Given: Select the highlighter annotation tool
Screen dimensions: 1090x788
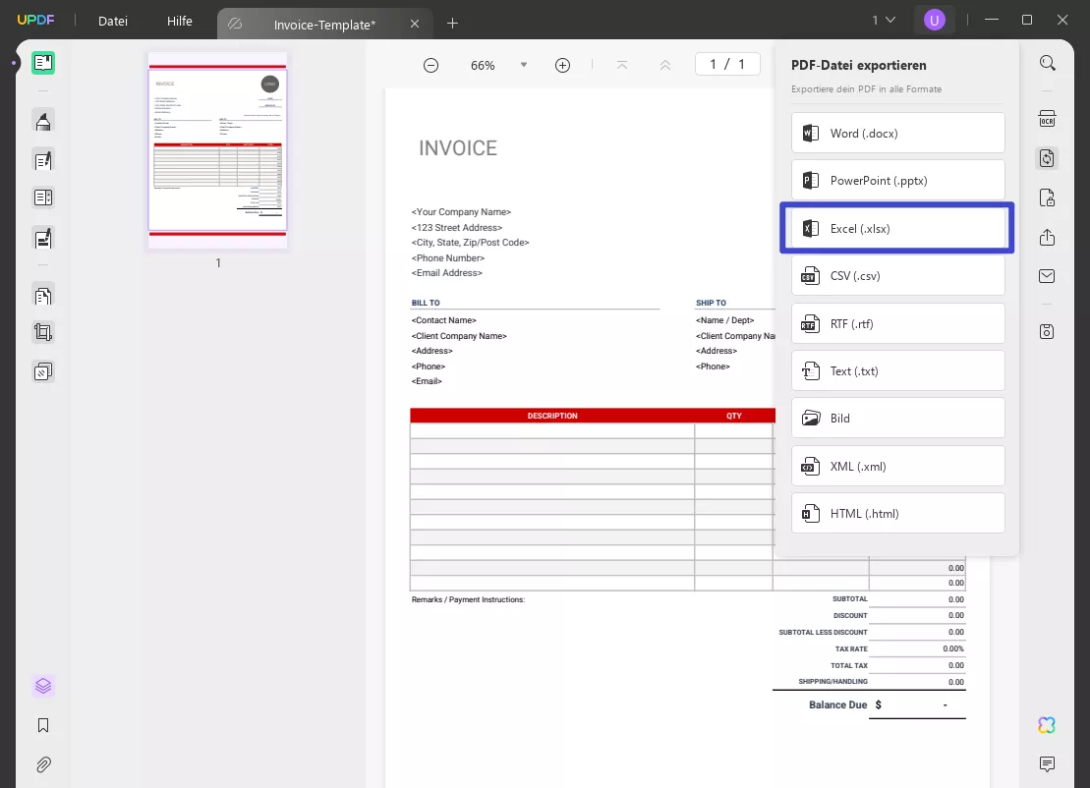Looking at the screenshot, I should (x=42, y=120).
